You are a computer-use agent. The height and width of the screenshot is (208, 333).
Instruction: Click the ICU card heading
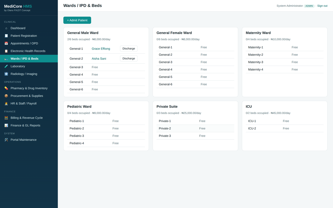[x=249, y=106]
